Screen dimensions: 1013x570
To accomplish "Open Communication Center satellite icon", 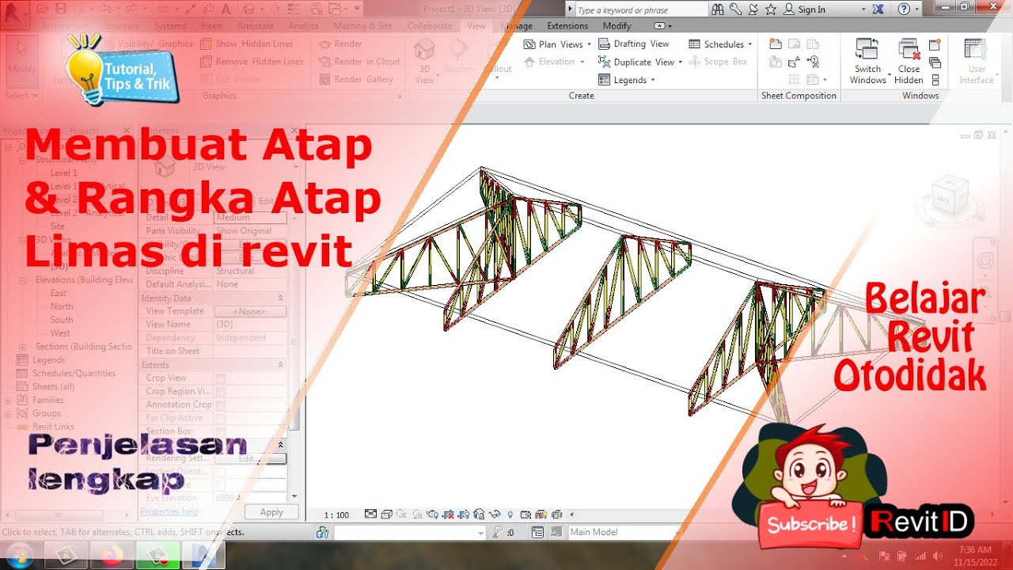I will [753, 9].
